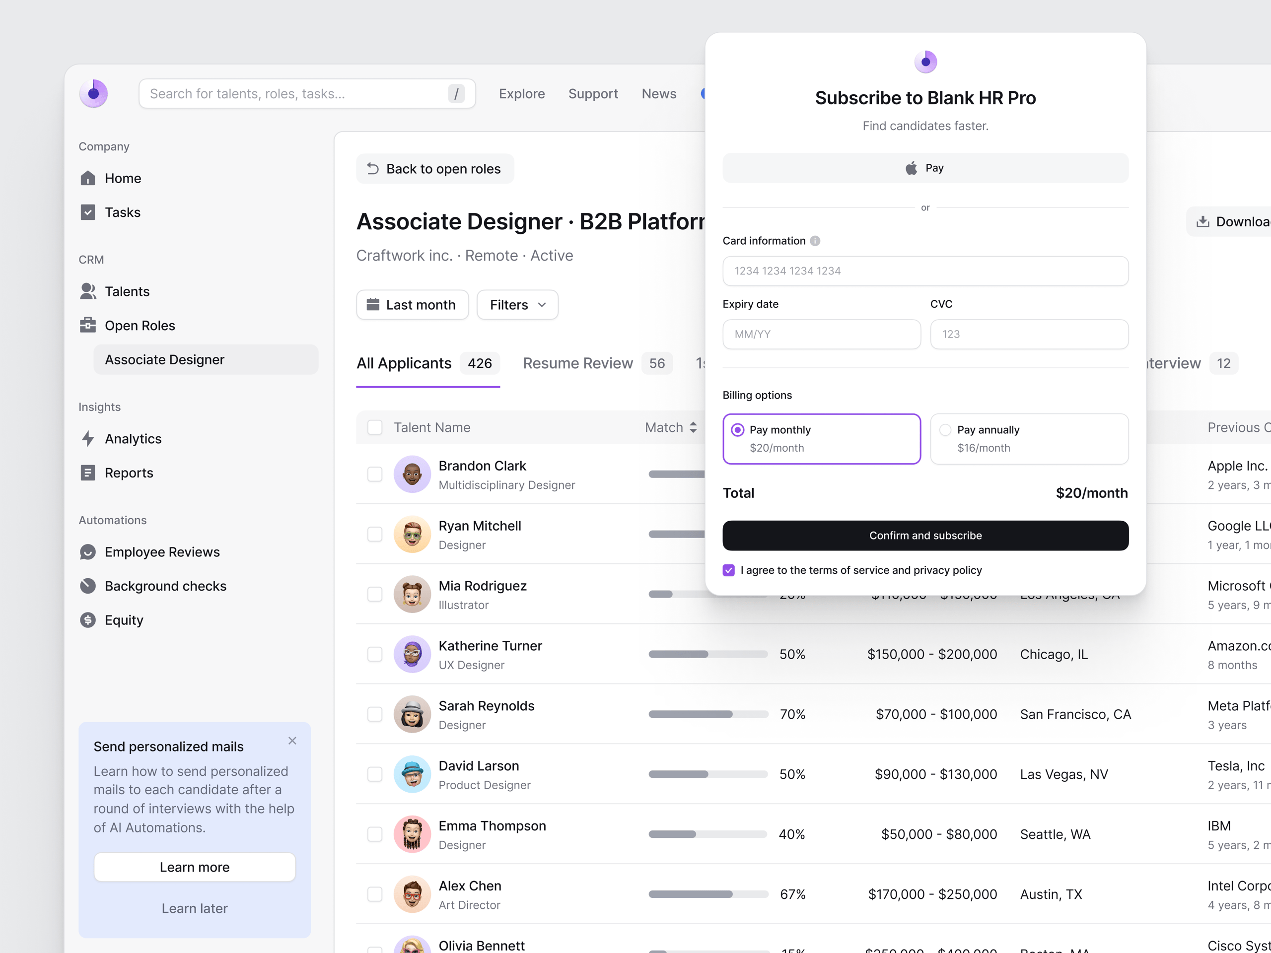Switch to the All Applicants tab
Image resolution: width=1271 pixels, height=953 pixels.
pos(427,364)
